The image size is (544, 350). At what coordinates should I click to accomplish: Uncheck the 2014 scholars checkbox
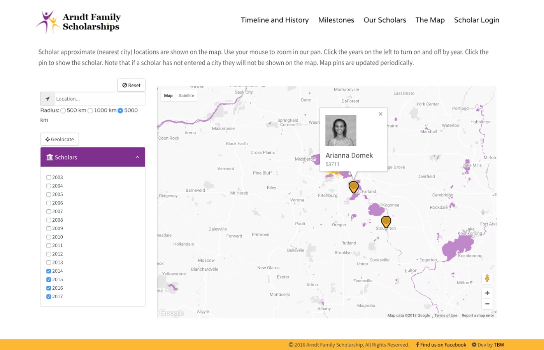(49, 271)
